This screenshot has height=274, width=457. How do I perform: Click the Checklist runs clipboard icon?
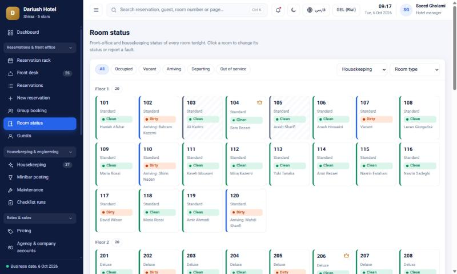coord(10,202)
